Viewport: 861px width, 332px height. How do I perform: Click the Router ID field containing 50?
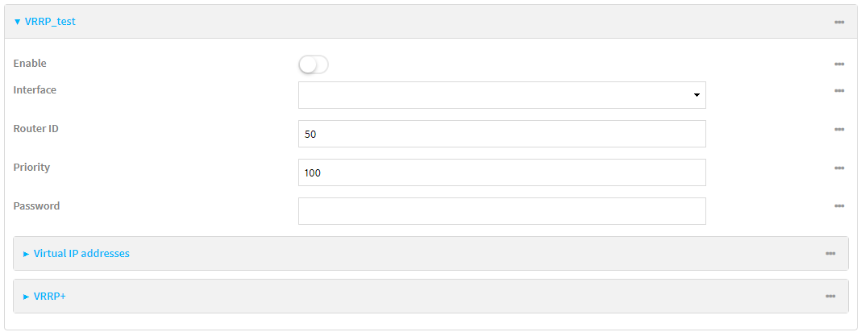(x=501, y=134)
